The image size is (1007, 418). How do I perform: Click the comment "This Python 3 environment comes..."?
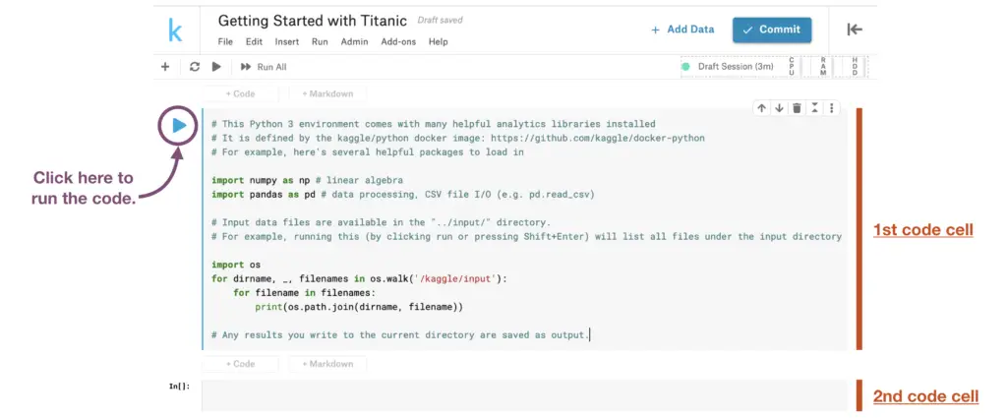tap(434, 124)
